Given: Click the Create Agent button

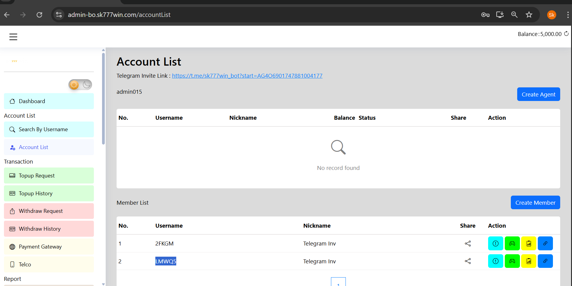Looking at the screenshot, I should (538, 94).
